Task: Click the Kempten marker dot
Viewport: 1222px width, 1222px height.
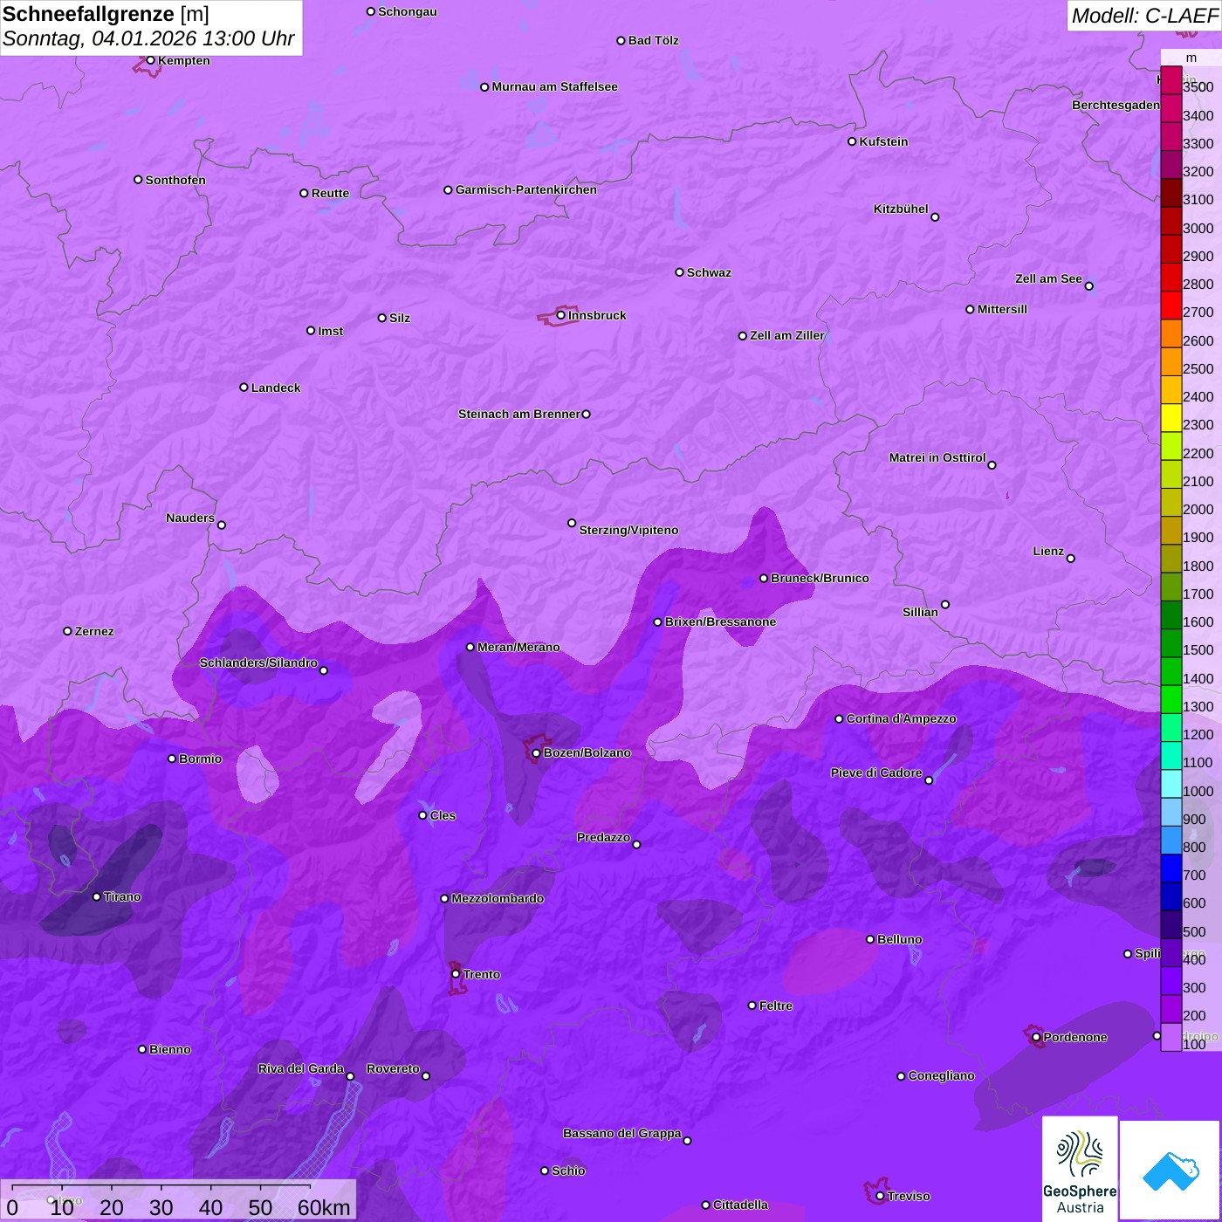Action: (151, 60)
